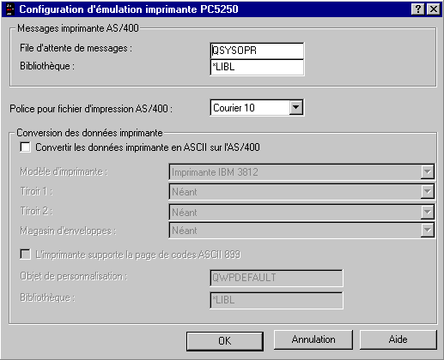Click the bottom Bibliothèque *LIBL field
Viewport: 444px width, 360px height.
277,300
